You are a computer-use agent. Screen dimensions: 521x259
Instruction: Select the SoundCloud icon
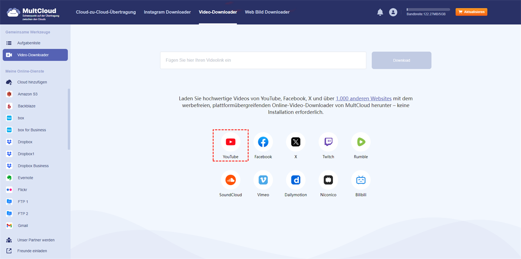pos(231,180)
